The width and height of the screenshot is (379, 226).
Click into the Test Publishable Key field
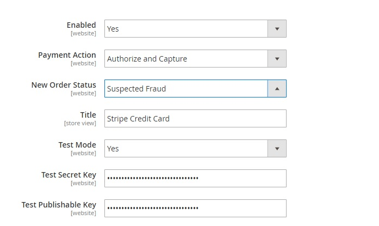tap(195, 209)
